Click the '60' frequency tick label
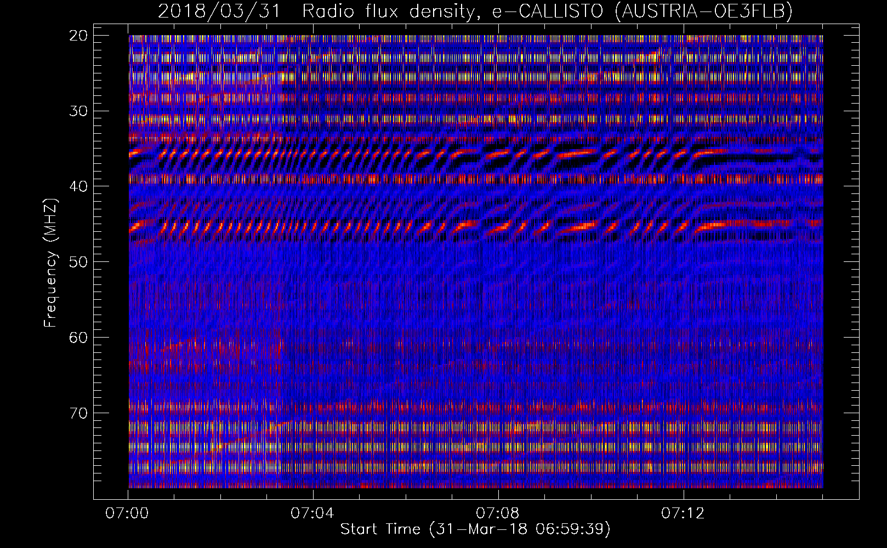 coord(79,338)
